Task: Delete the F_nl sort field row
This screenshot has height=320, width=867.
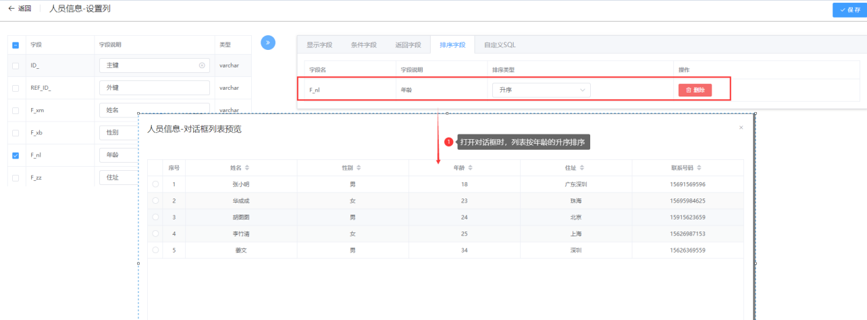Action: point(695,90)
